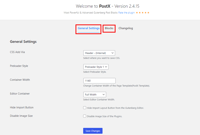
Task: Select the General Settings tab
Action: click(89, 28)
